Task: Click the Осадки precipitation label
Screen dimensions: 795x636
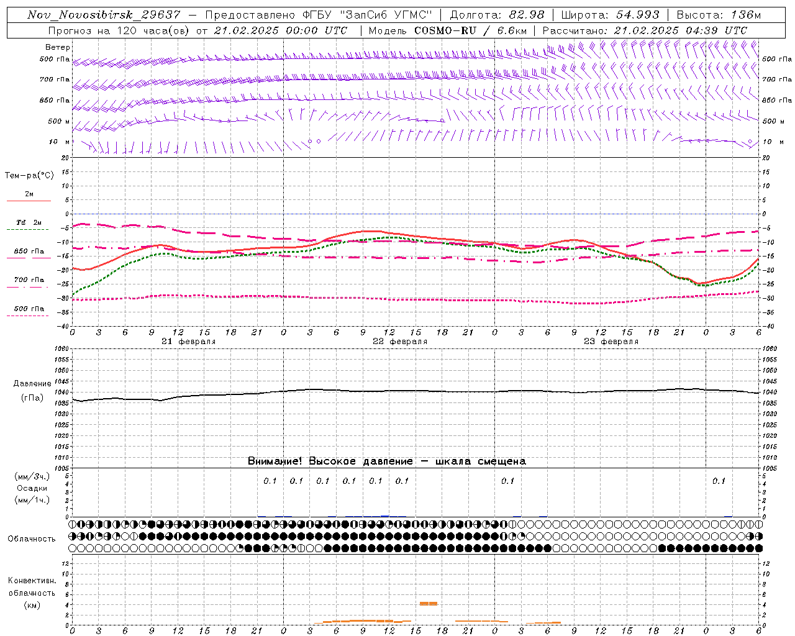Action: [x=32, y=488]
